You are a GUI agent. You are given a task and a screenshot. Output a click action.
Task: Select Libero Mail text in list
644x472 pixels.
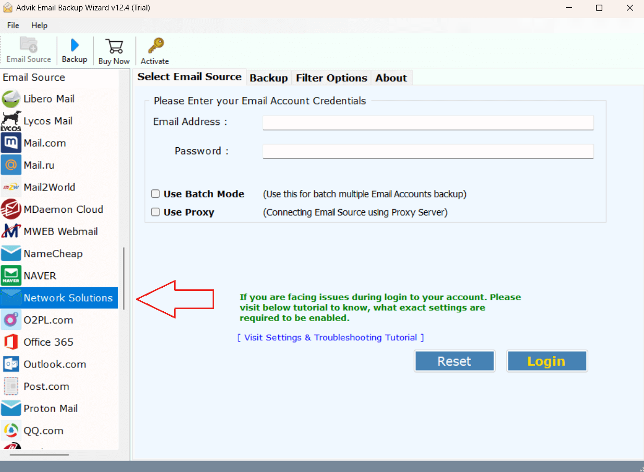[49, 99]
